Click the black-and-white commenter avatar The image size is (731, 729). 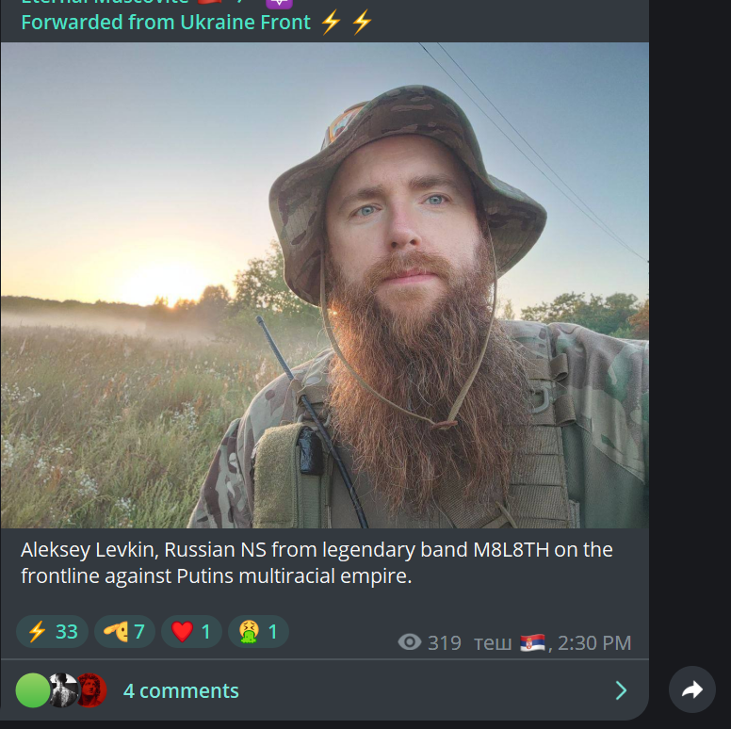64,690
